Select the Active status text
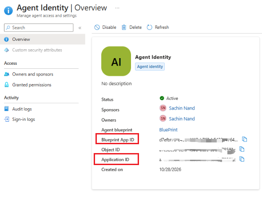The image size is (262, 201). [x=172, y=99]
